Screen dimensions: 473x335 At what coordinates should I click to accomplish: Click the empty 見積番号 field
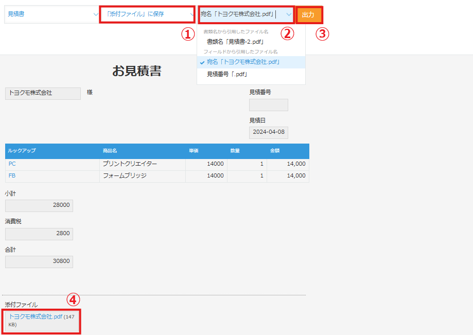tap(269, 105)
